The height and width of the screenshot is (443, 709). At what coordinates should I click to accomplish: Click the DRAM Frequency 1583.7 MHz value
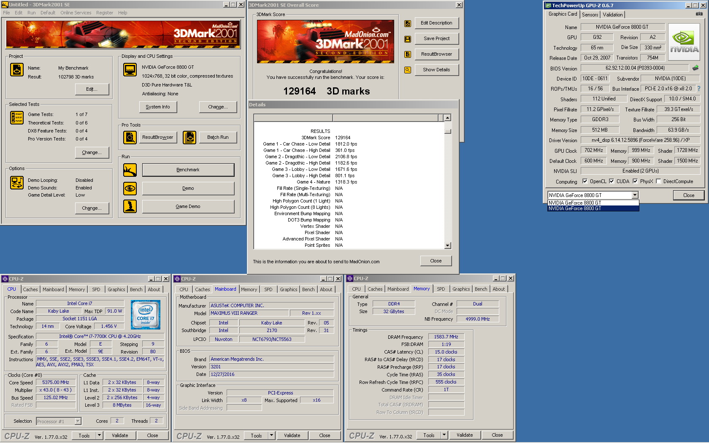(446, 337)
